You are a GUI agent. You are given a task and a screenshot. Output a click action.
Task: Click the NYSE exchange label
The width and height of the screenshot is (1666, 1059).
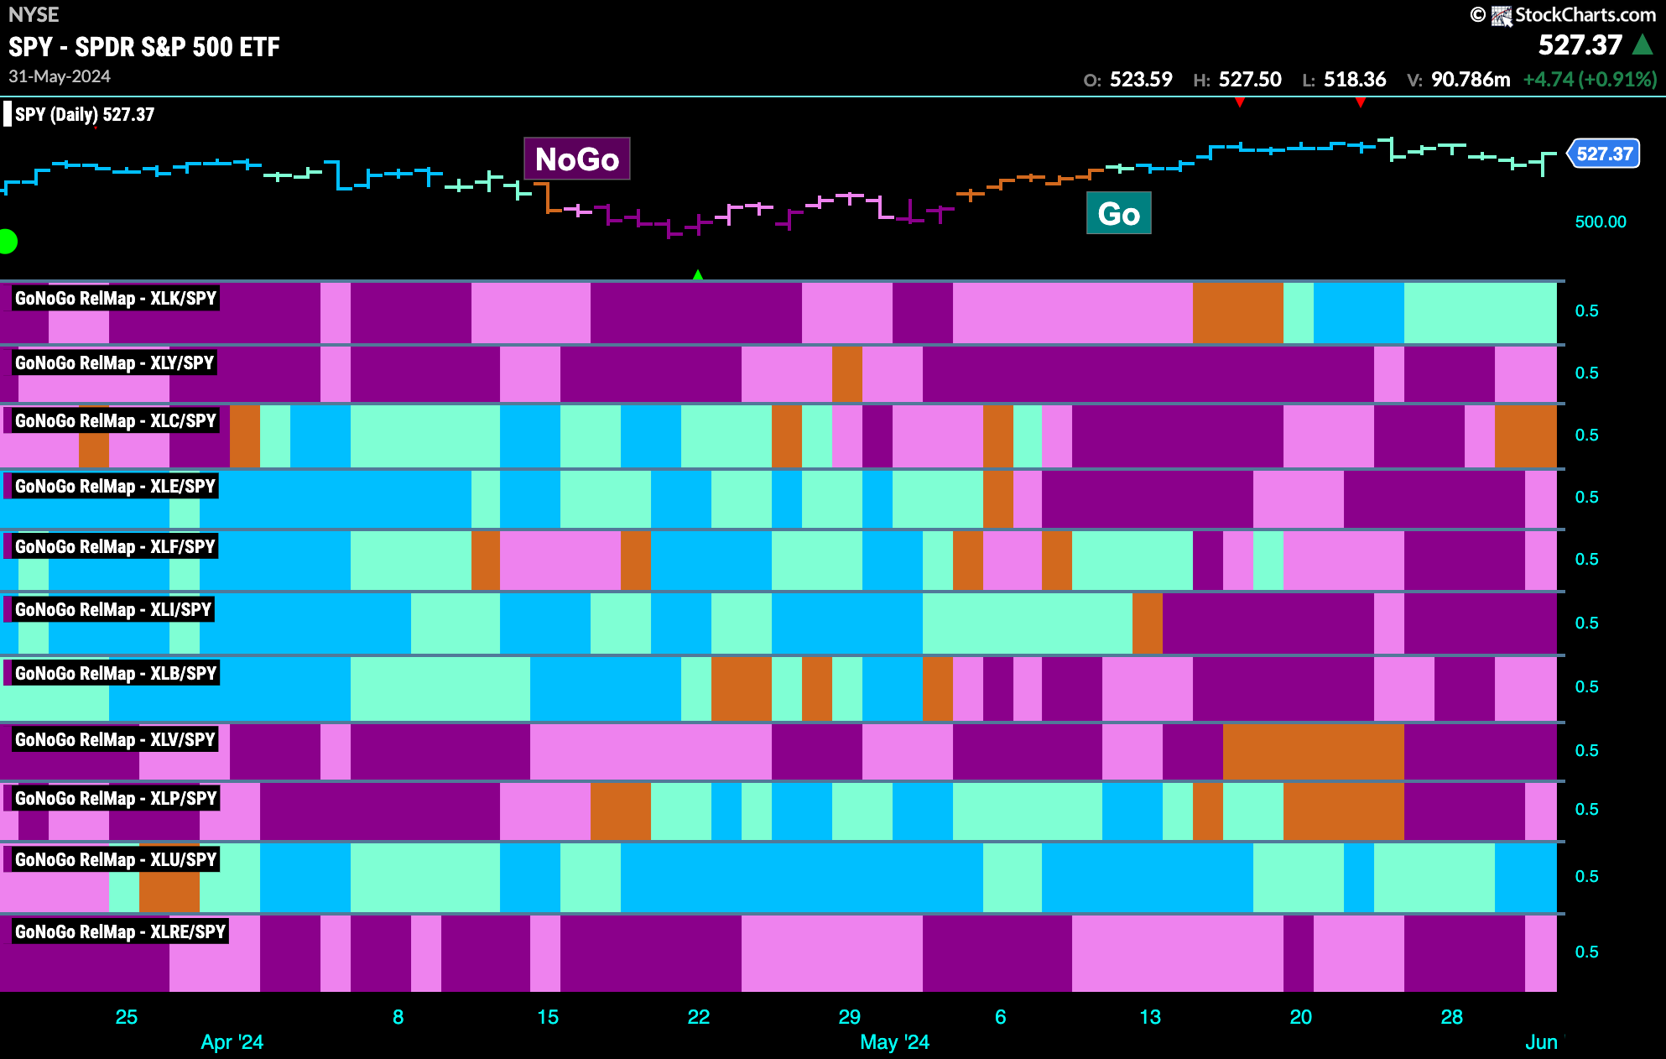click(34, 14)
